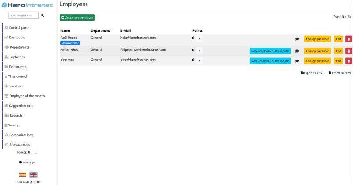Open the Complaints box page

(19, 135)
